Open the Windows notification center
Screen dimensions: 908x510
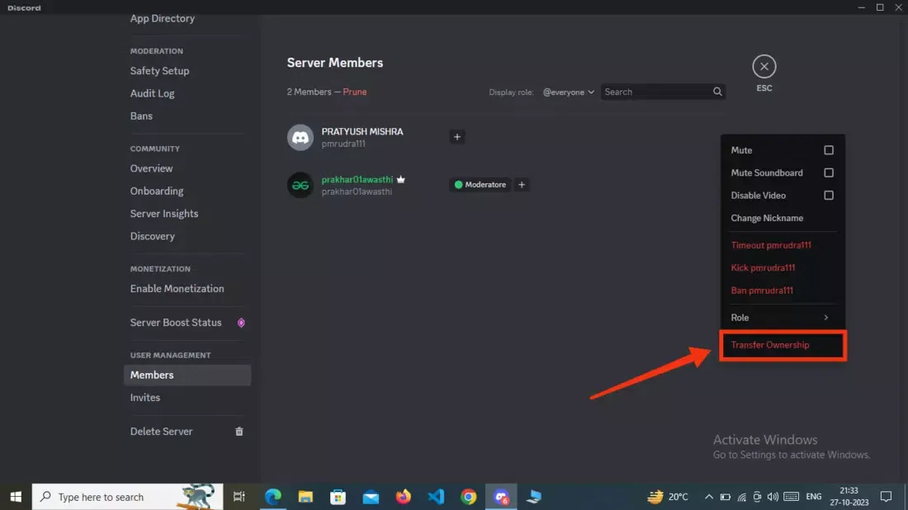coord(886,497)
